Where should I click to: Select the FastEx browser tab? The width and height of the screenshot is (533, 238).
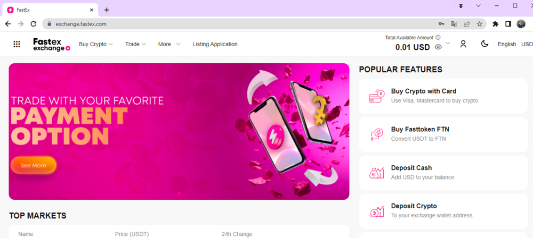click(x=50, y=10)
